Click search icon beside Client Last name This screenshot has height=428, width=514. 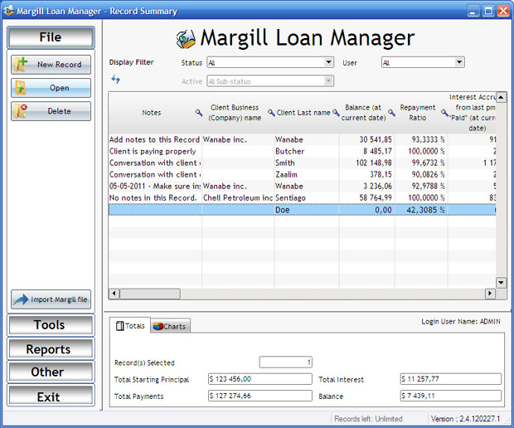[336, 113]
